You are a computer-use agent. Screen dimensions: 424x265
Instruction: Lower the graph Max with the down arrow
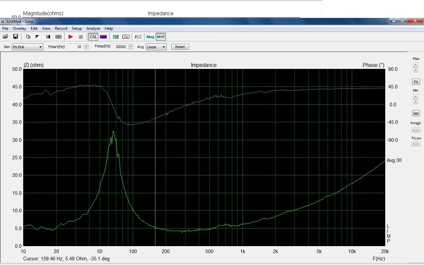click(415, 70)
